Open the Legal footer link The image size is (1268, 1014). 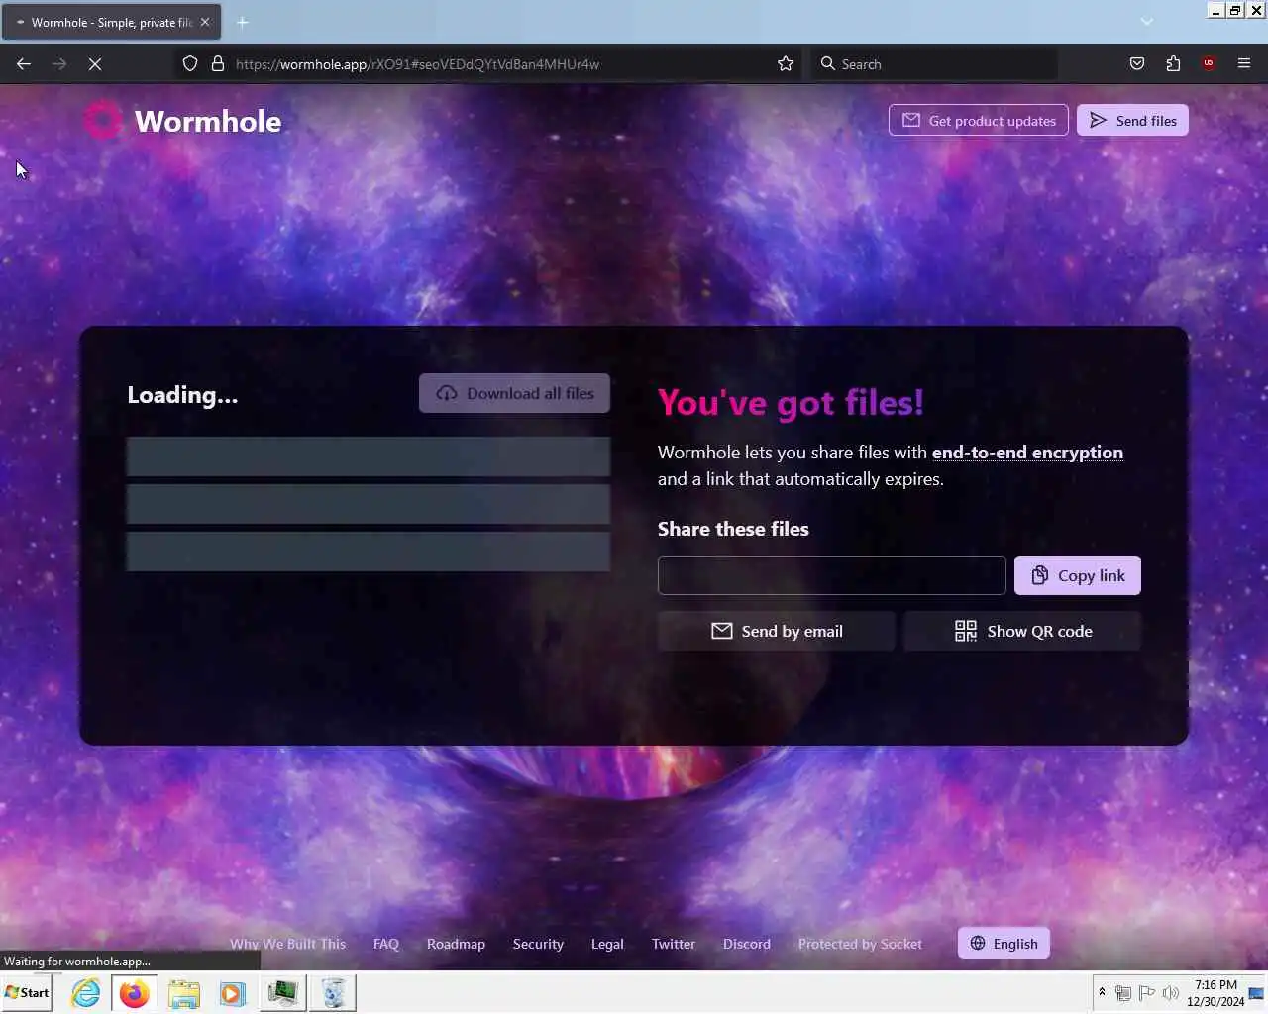tap(607, 944)
